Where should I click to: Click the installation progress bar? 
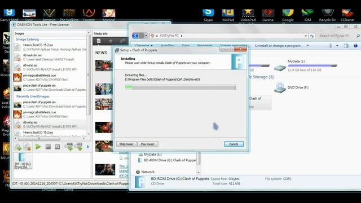pos(180,87)
